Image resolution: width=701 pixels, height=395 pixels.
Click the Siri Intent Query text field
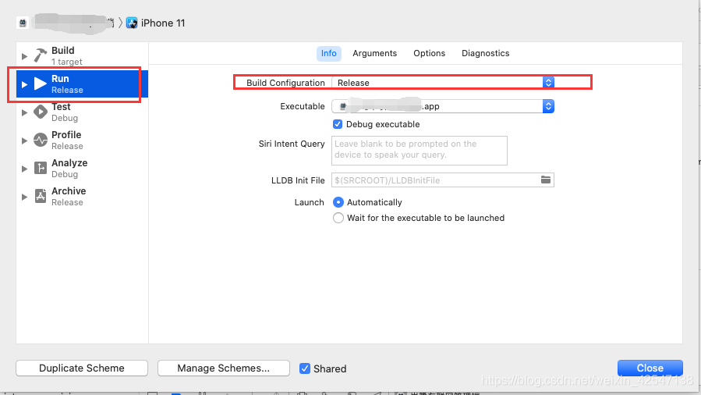(x=420, y=151)
